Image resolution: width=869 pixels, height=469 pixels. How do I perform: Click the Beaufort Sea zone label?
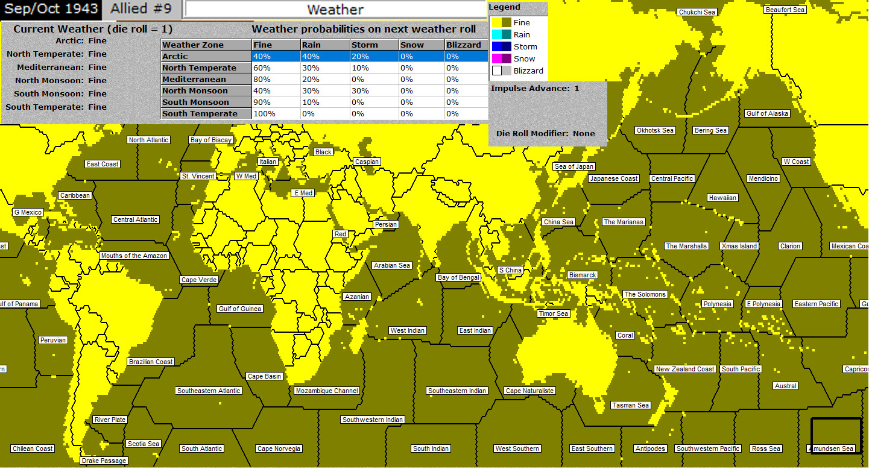785,10
